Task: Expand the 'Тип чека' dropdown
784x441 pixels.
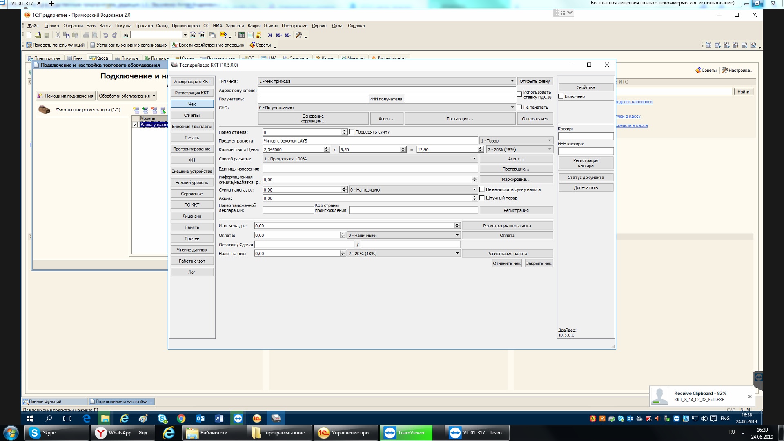Action: click(x=512, y=81)
